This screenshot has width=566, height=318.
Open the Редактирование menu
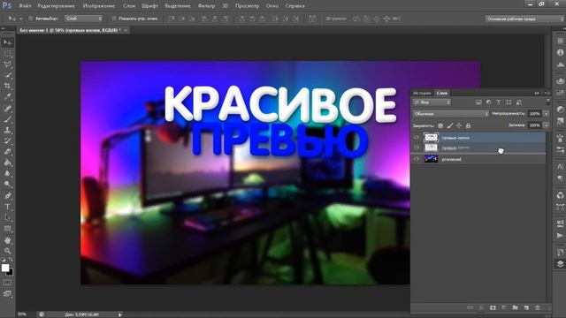pos(57,6)
